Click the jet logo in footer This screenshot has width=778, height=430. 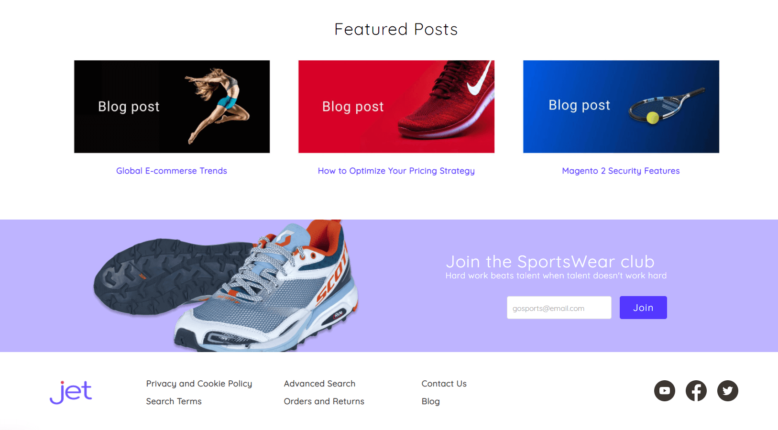(x=71, y=392)
